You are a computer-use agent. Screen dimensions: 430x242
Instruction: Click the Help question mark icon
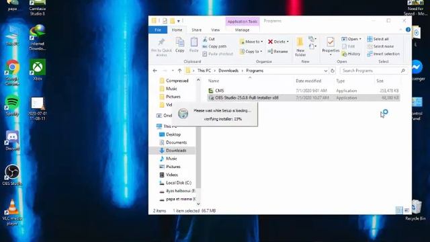click(408, 30)
